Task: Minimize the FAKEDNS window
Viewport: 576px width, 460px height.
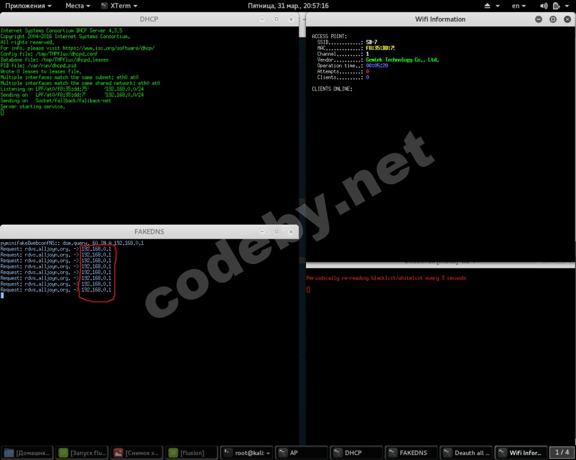Action: coord(262,231)
